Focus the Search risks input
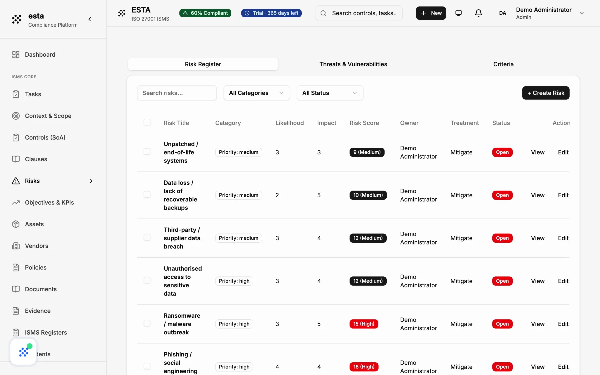The width and height of the screenshot is (600, 375). (177, 93)
